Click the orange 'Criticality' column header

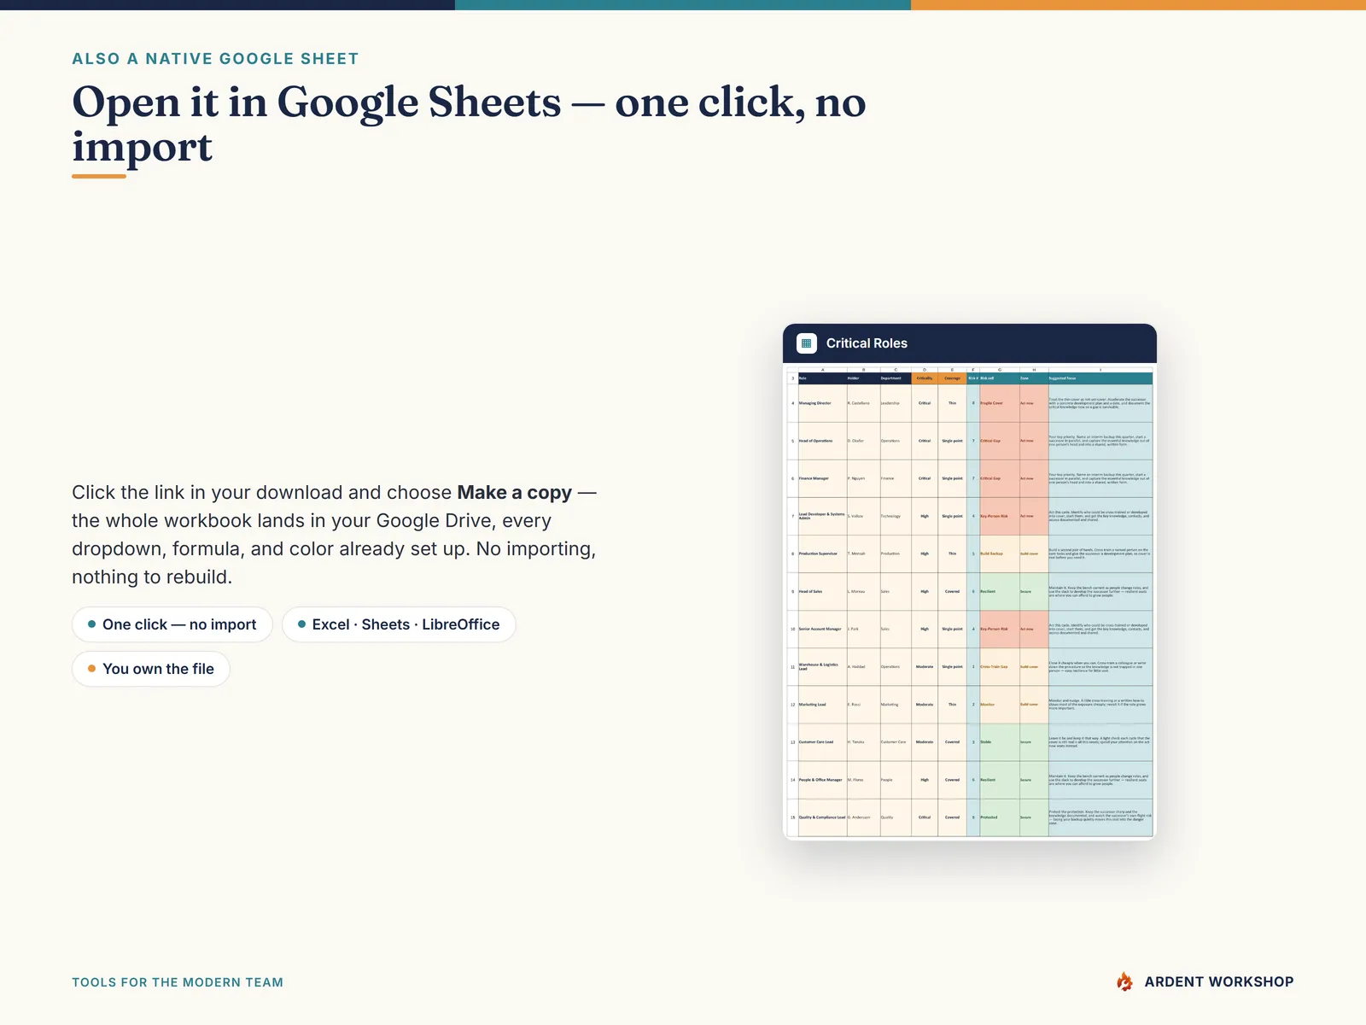(x=925, y=378)
